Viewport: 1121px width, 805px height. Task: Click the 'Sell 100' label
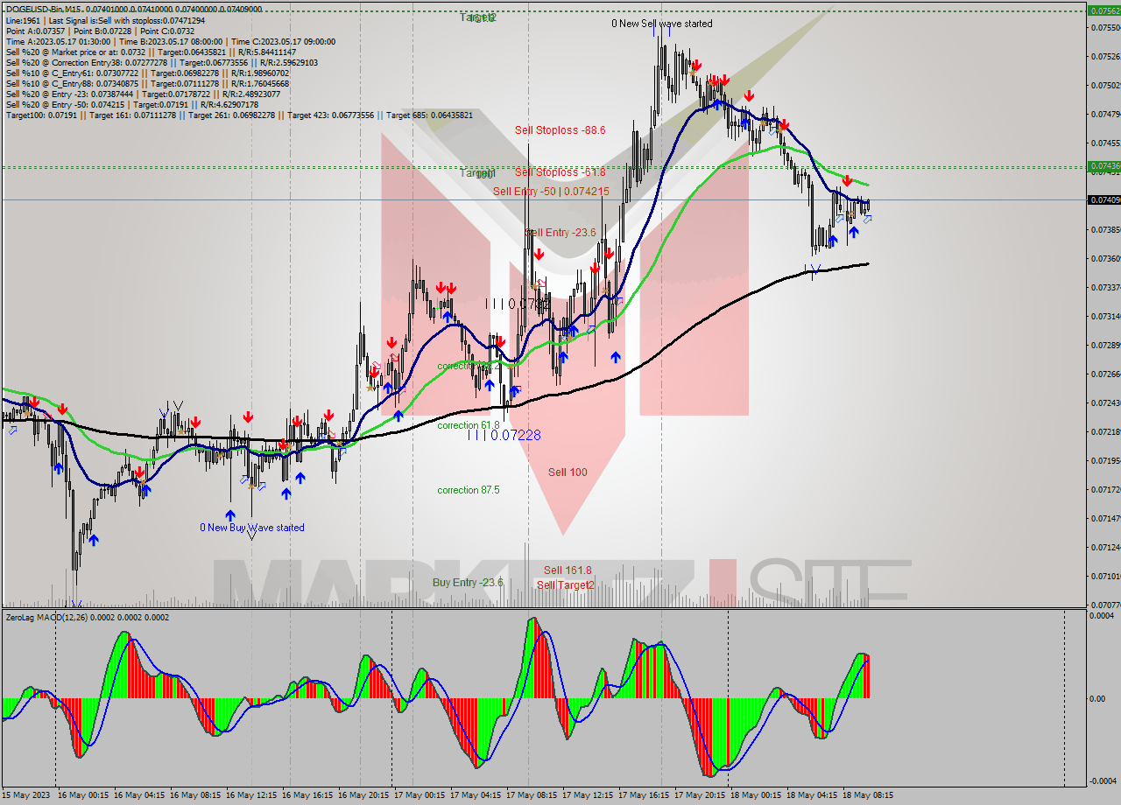pos(568,472)
